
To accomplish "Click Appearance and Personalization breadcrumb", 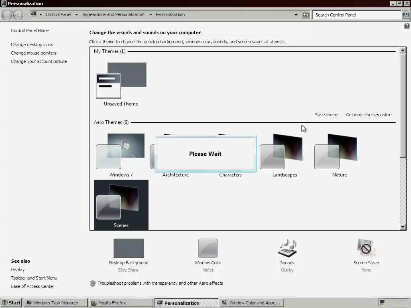I will pos(113,14).
